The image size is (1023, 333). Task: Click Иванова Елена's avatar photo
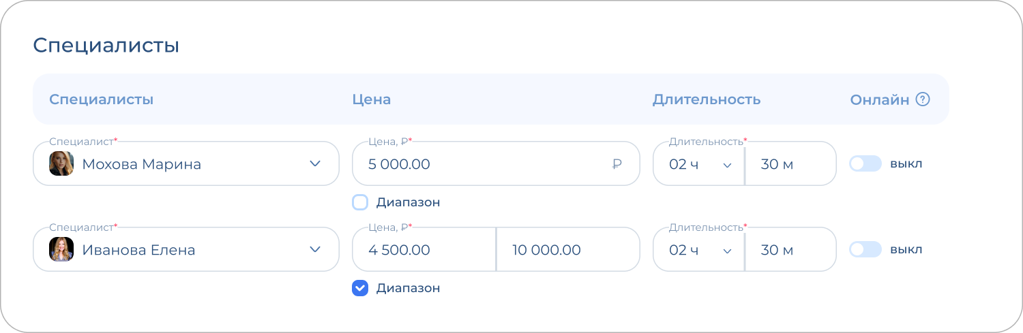click(61, 250)
